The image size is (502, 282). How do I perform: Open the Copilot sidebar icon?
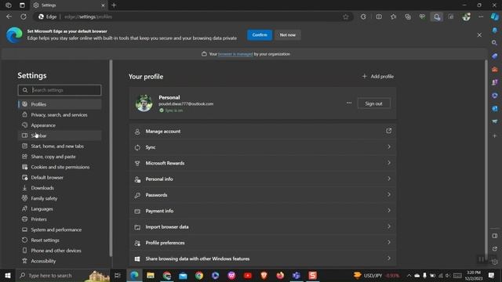[x=495, y=16]
